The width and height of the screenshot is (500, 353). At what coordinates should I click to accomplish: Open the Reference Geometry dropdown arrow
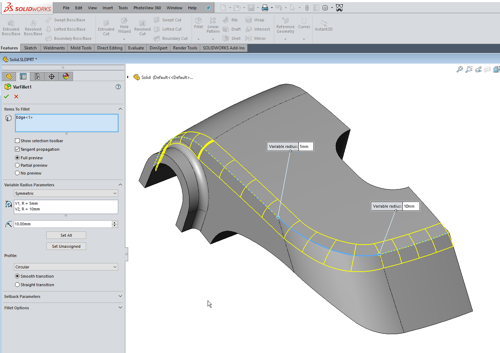point(285,39)
